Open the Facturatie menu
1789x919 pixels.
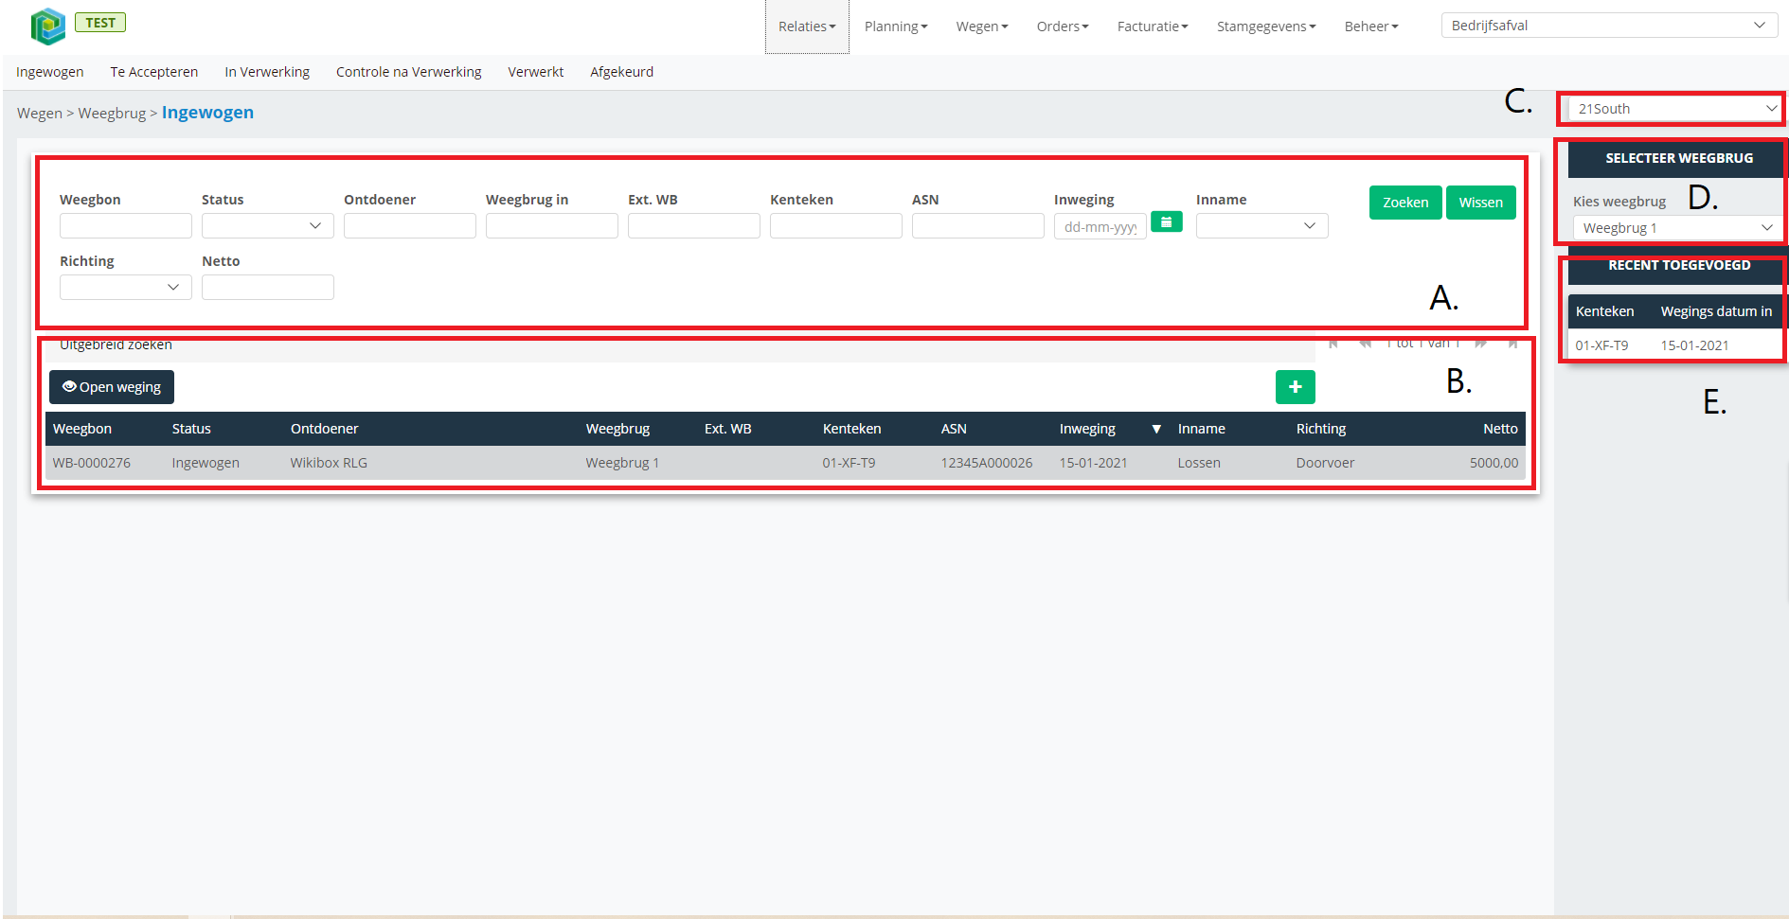click(x=1153, y=27)
